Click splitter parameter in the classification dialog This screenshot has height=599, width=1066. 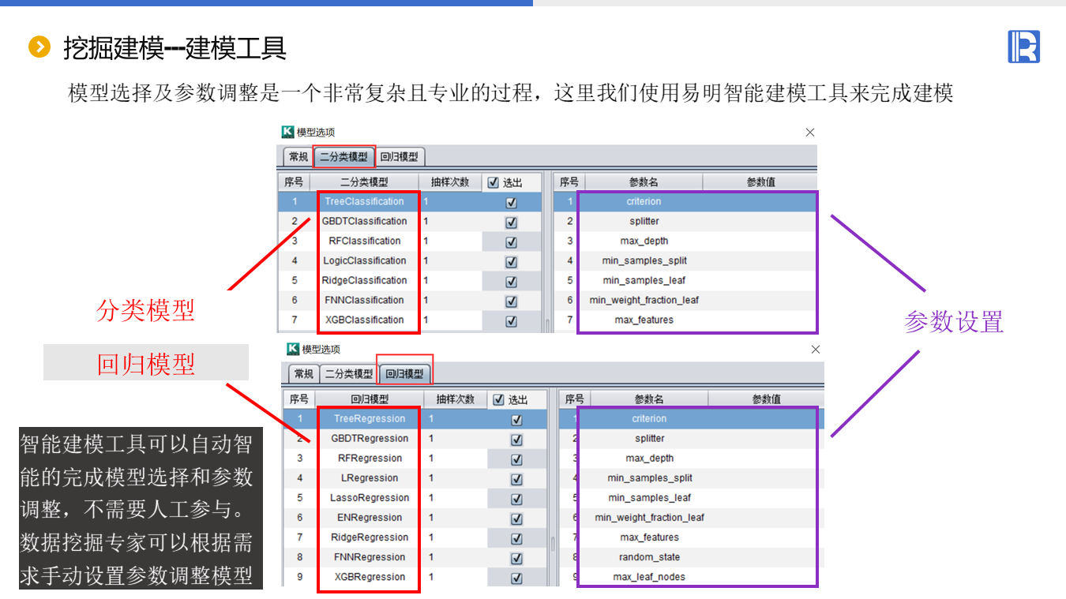(644, 221)
